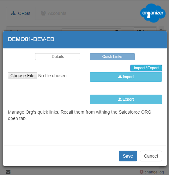Go to the ORGs tab label
The width and height of the screenshot is (169, 175).
(x=24, y=13)
